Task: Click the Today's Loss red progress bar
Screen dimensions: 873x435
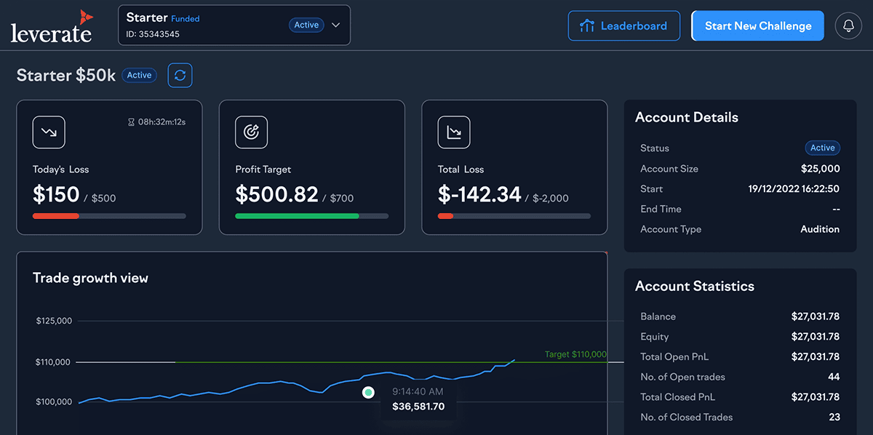Action: (x=56, y=216)
